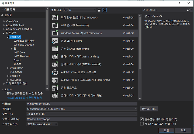
Task: Click the WPF App (.NET Framework) template icon
Action: (x=55, y=26)
